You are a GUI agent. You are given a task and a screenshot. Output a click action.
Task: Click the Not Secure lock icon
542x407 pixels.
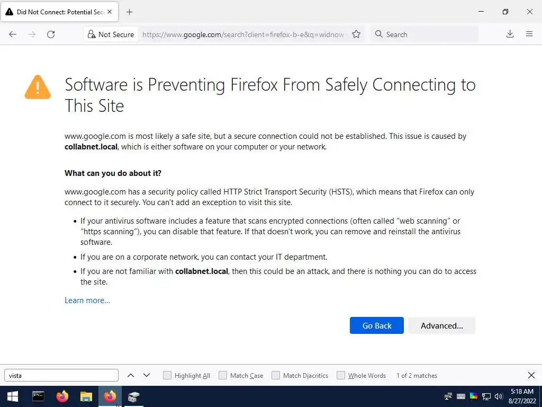pyautogui.click(x=92, y=34)
